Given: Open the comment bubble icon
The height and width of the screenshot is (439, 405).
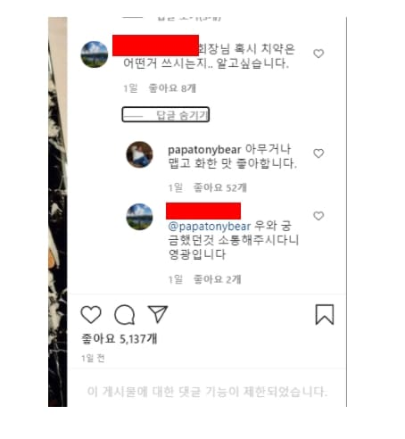Looking at the screenshot, I should [x=125, y=314].
